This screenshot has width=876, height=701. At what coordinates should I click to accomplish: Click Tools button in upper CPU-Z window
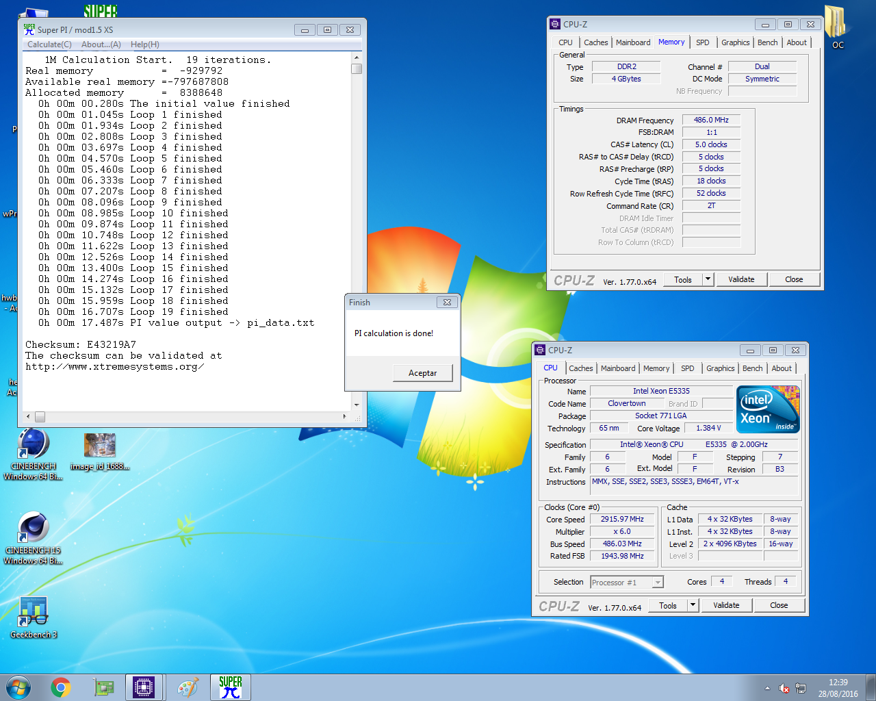tap(683, 279)
